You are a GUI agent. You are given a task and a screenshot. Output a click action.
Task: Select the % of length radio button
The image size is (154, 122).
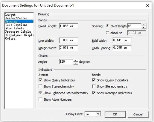(107, 26)
